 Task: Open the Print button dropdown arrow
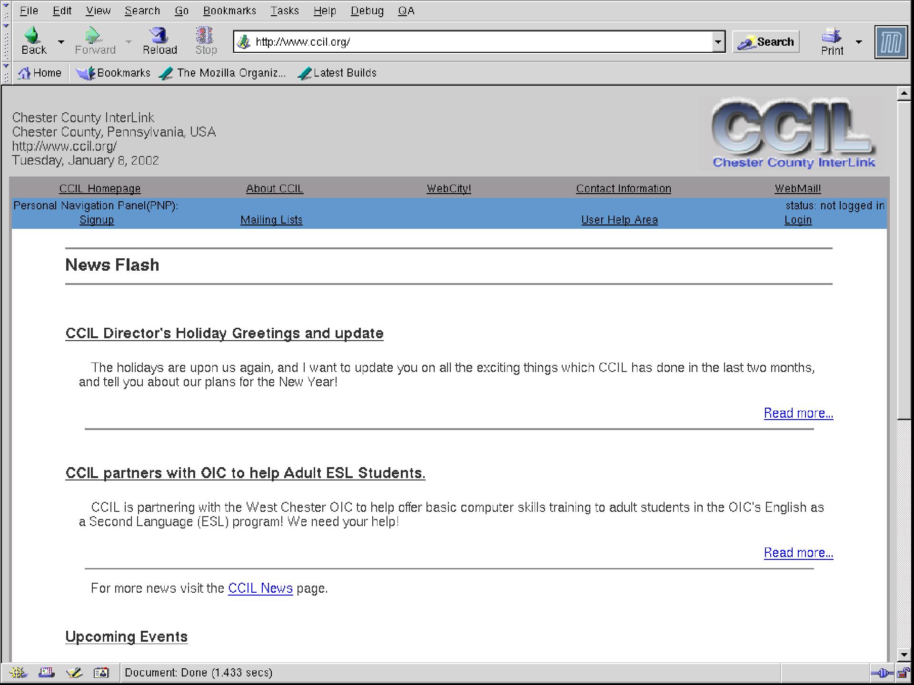[859, 42]
